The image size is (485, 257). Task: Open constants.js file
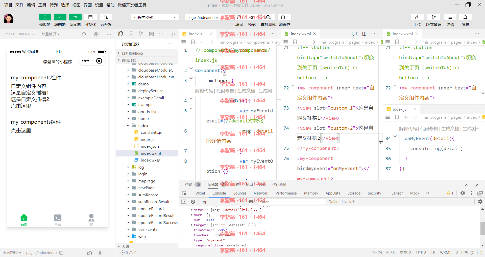click(151, 132)
